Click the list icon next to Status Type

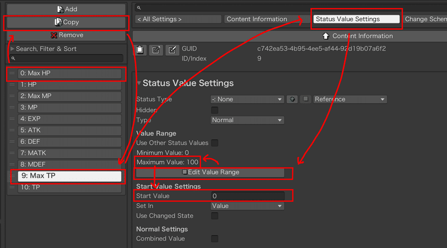tap(305, 99)
